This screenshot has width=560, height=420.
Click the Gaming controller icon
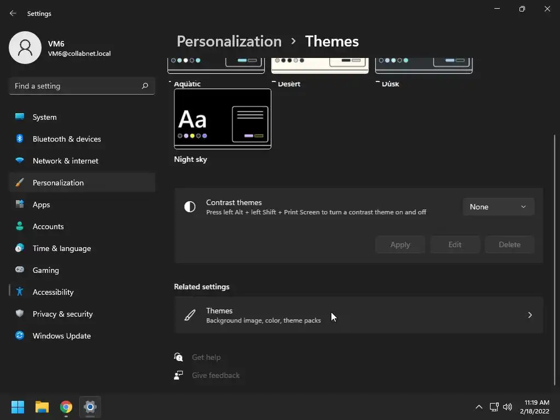coord(20,270)
